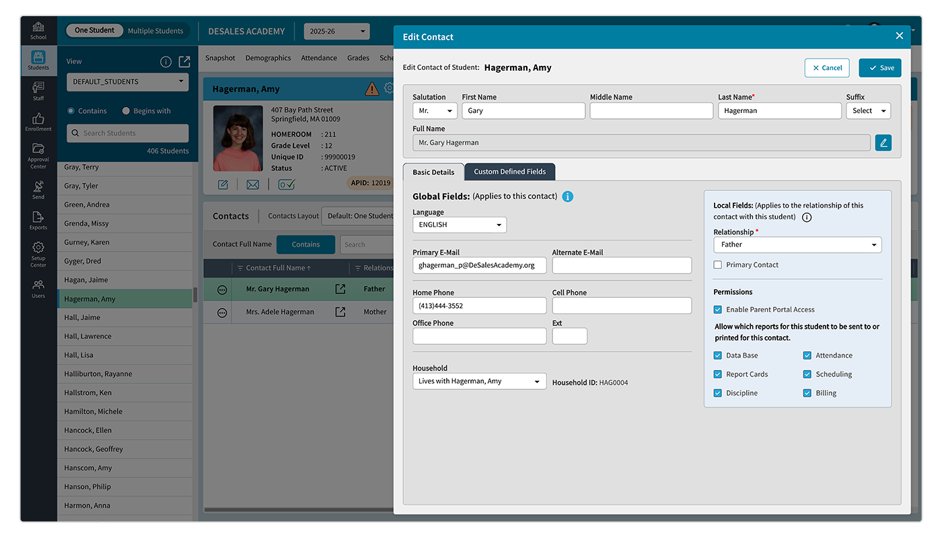Viewport: 942px width, 538px height.
Task: Close the Edit Contact dialog
Action: [900, 36]
